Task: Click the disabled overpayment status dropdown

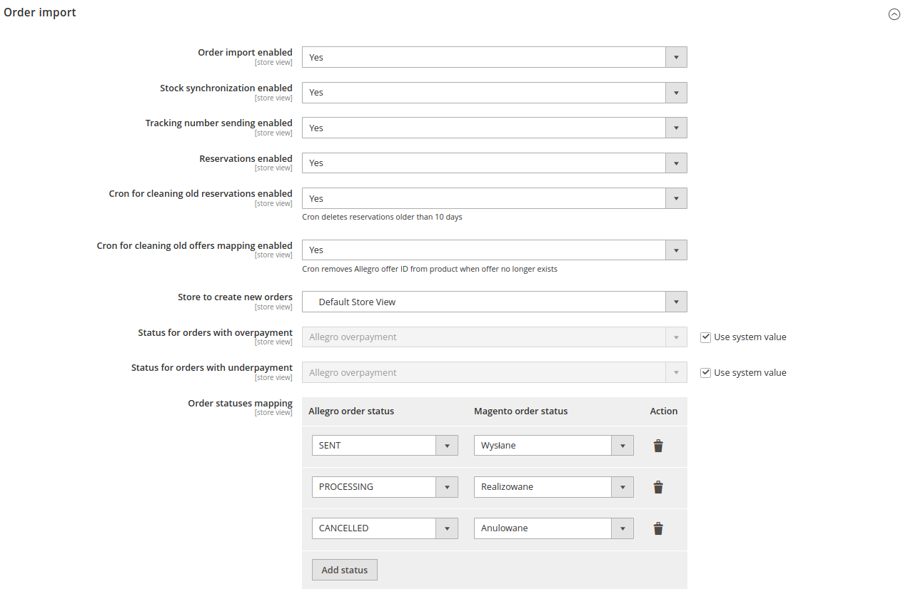Action: pyautogui.click(x=495, y=337)
